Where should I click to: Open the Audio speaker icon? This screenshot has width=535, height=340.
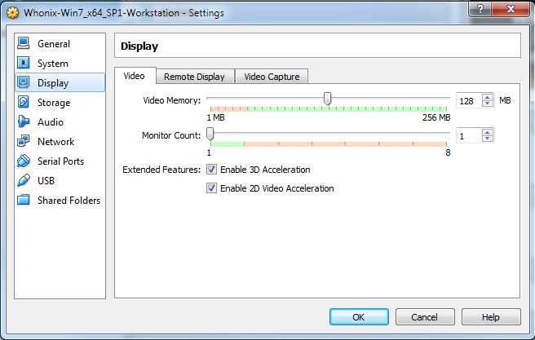point(23,122)
